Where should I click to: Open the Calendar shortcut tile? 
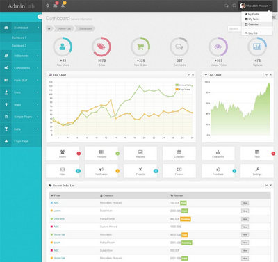click(x=179, y=154)
